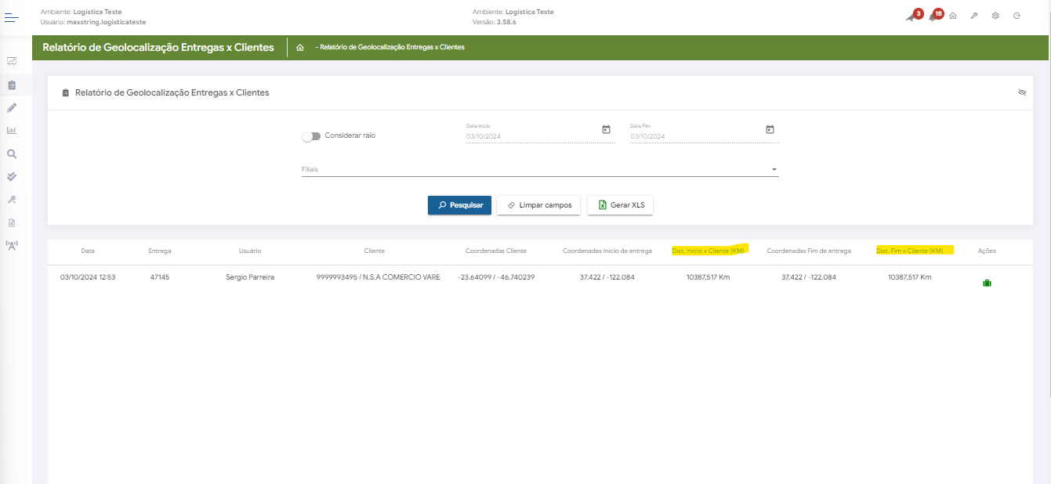Click the pencil edit sidebar icon
The image size is (1051, 484).
point(12,107)
